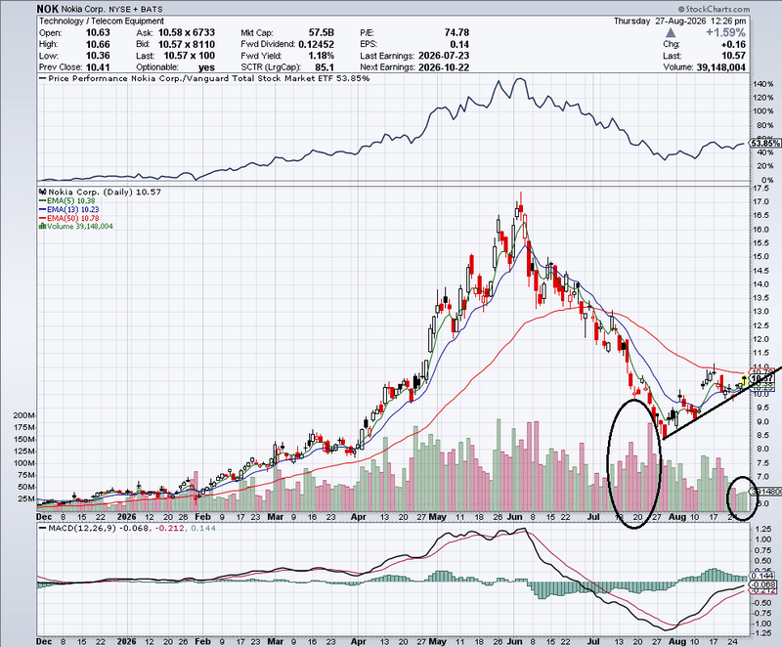This screenshot has height=647, width=782.
Task: Click the May month label under the volume bars
Action: (x=437, y=517)
